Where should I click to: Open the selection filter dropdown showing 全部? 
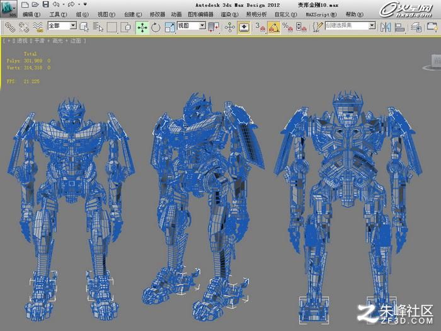click(62, 26)
